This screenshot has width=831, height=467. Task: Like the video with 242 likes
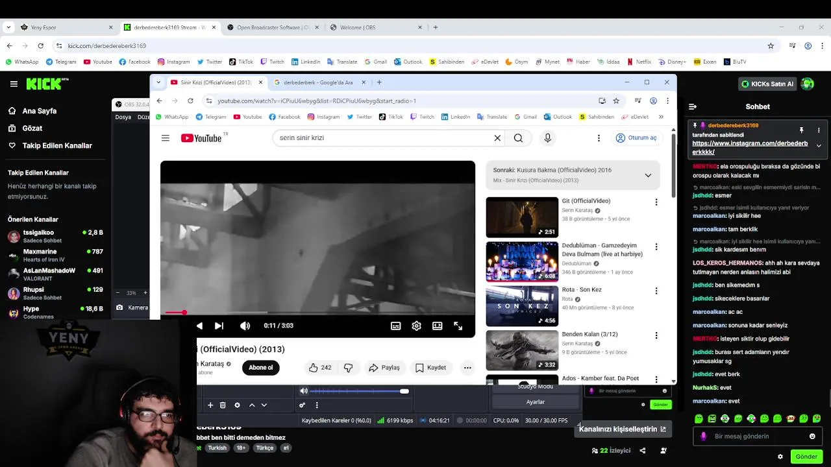(x=320, y=367)
